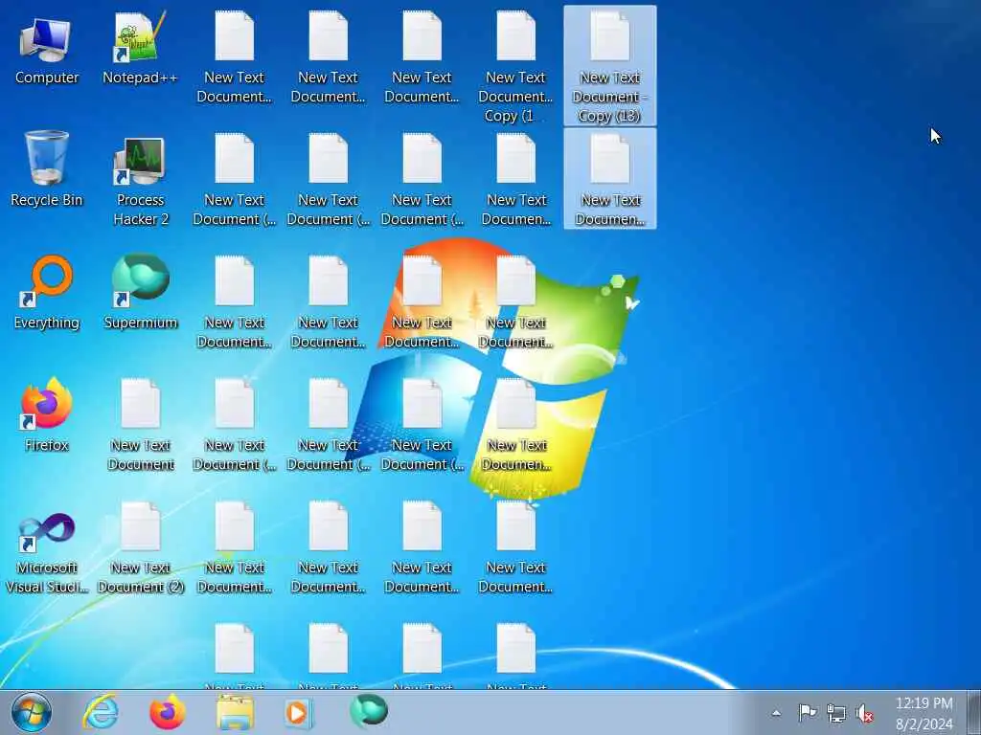Open the Process Hacker 2 shortcut
Screen dimensions: 981x735
click(x=140, y=180)
